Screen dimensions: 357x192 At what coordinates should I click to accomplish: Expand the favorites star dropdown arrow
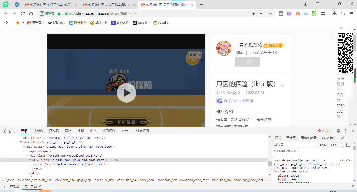click(x=23, y=23)
